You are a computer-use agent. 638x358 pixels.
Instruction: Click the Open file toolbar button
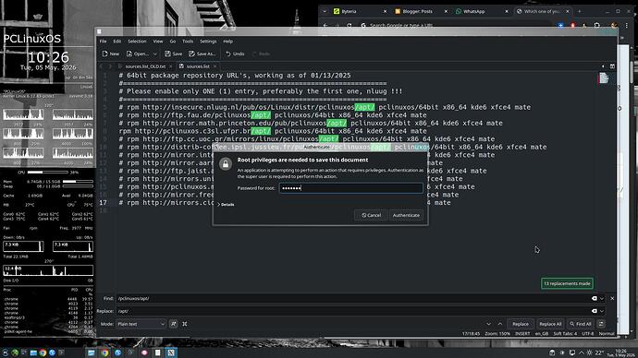[138, 54]
